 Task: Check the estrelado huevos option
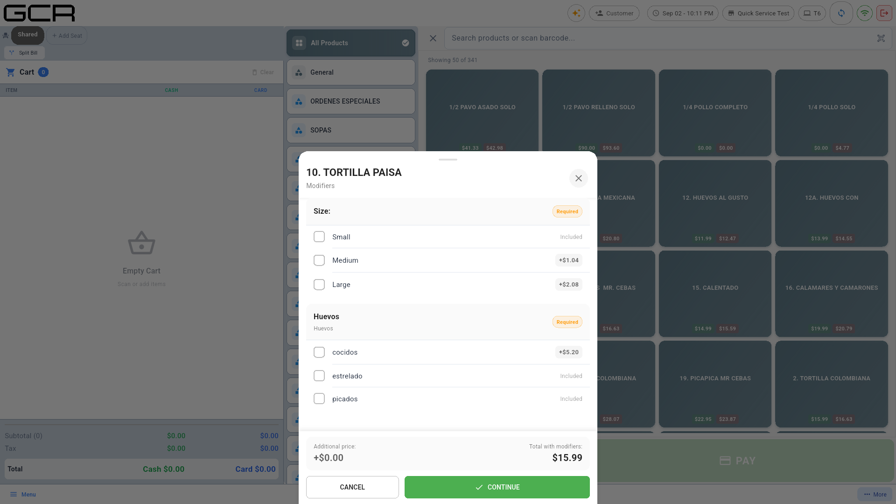tap(319, 376)
